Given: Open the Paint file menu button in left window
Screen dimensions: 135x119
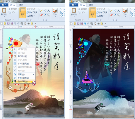Looking at the screenshot, I should 4,5.
